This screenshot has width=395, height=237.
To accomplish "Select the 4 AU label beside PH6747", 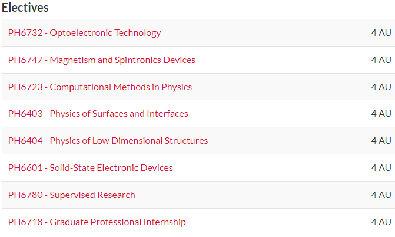I will (381, 60).
